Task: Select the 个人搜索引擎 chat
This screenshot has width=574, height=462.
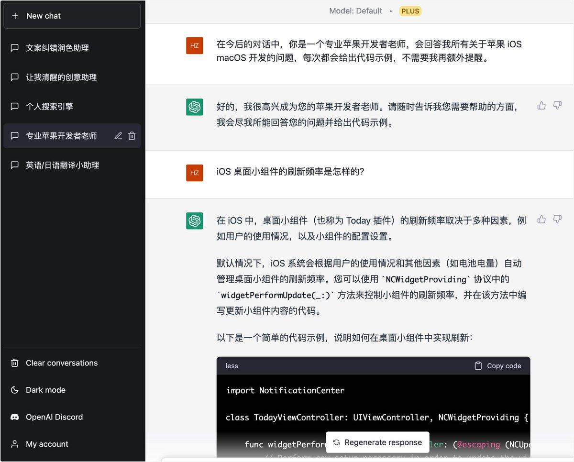Action: [72, 106]
